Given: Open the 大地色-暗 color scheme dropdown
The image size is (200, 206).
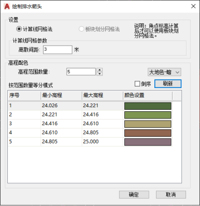Looking at the screenshot, I should tap(164, 72).
